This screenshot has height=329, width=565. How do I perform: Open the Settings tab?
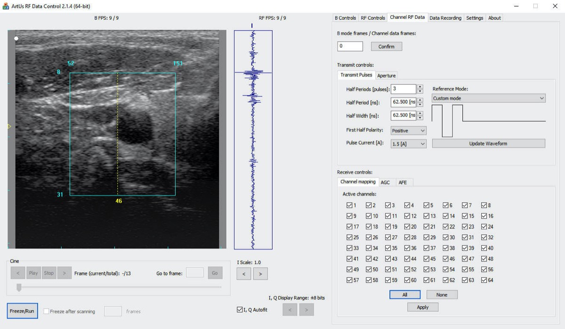[x=475, y=18]
